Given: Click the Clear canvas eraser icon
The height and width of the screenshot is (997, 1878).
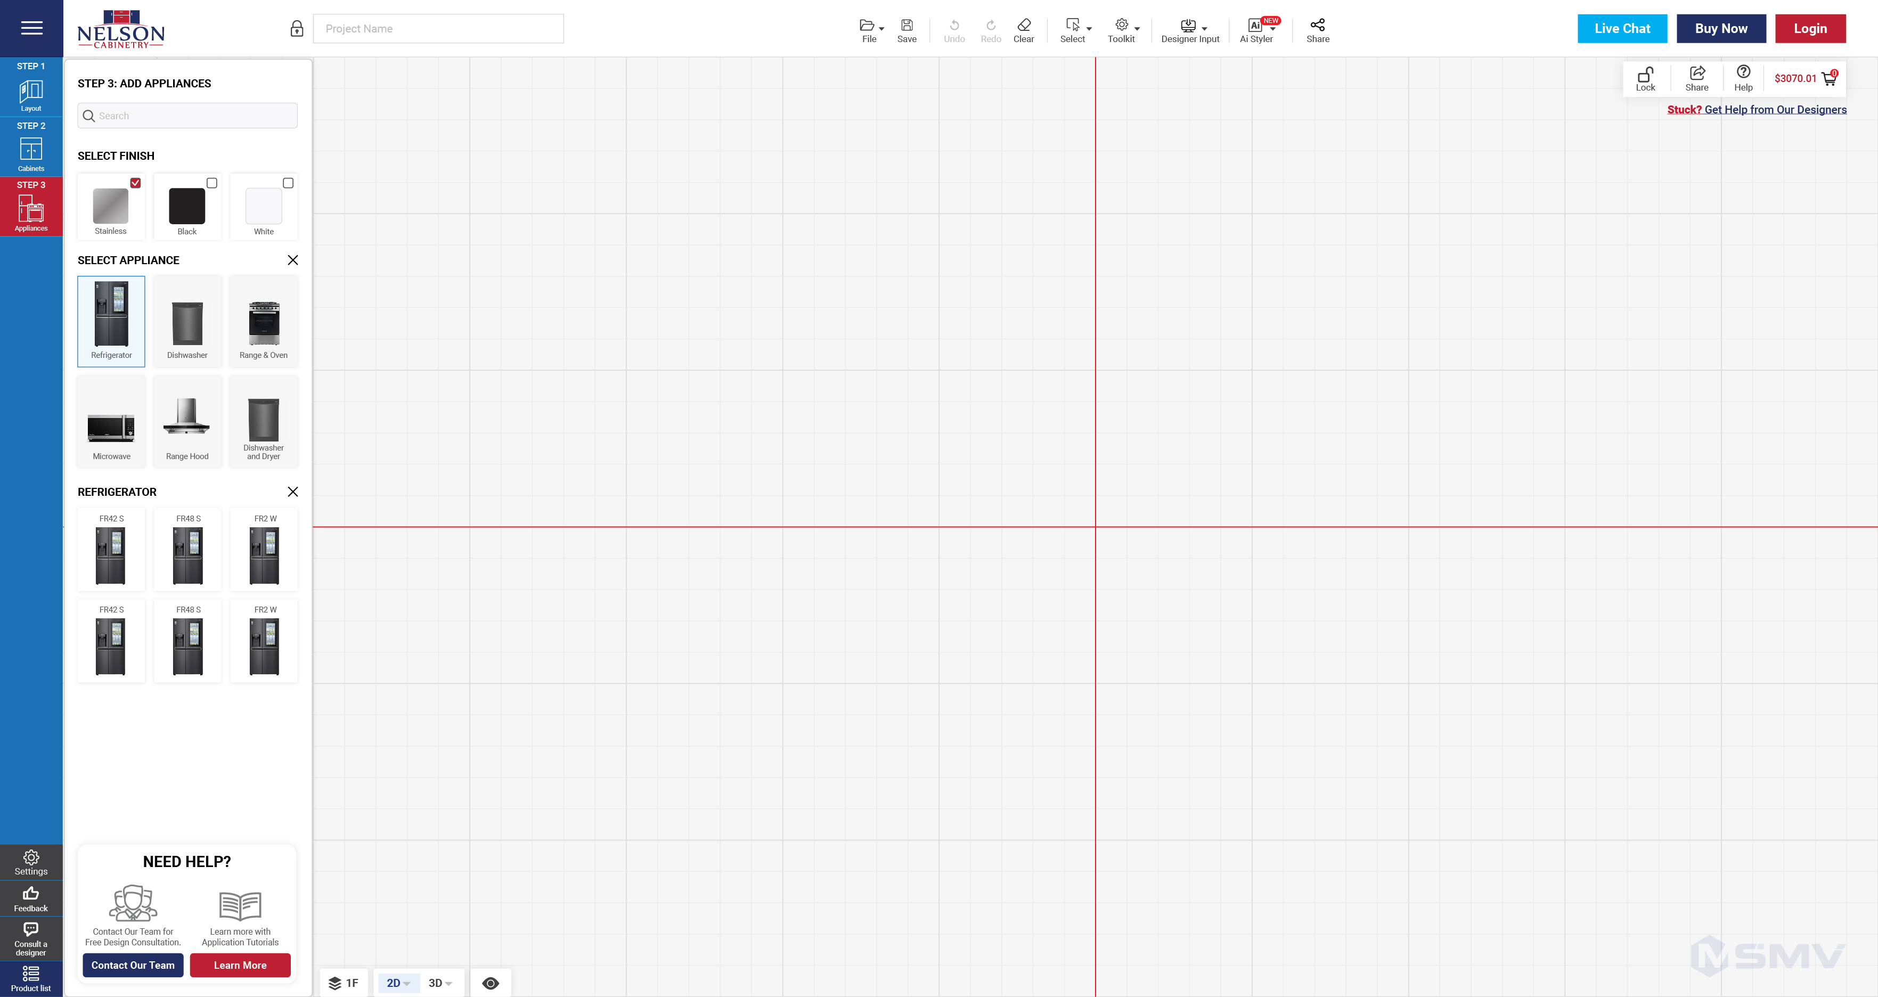Looking at the screenshot, I should (1024, 24).
